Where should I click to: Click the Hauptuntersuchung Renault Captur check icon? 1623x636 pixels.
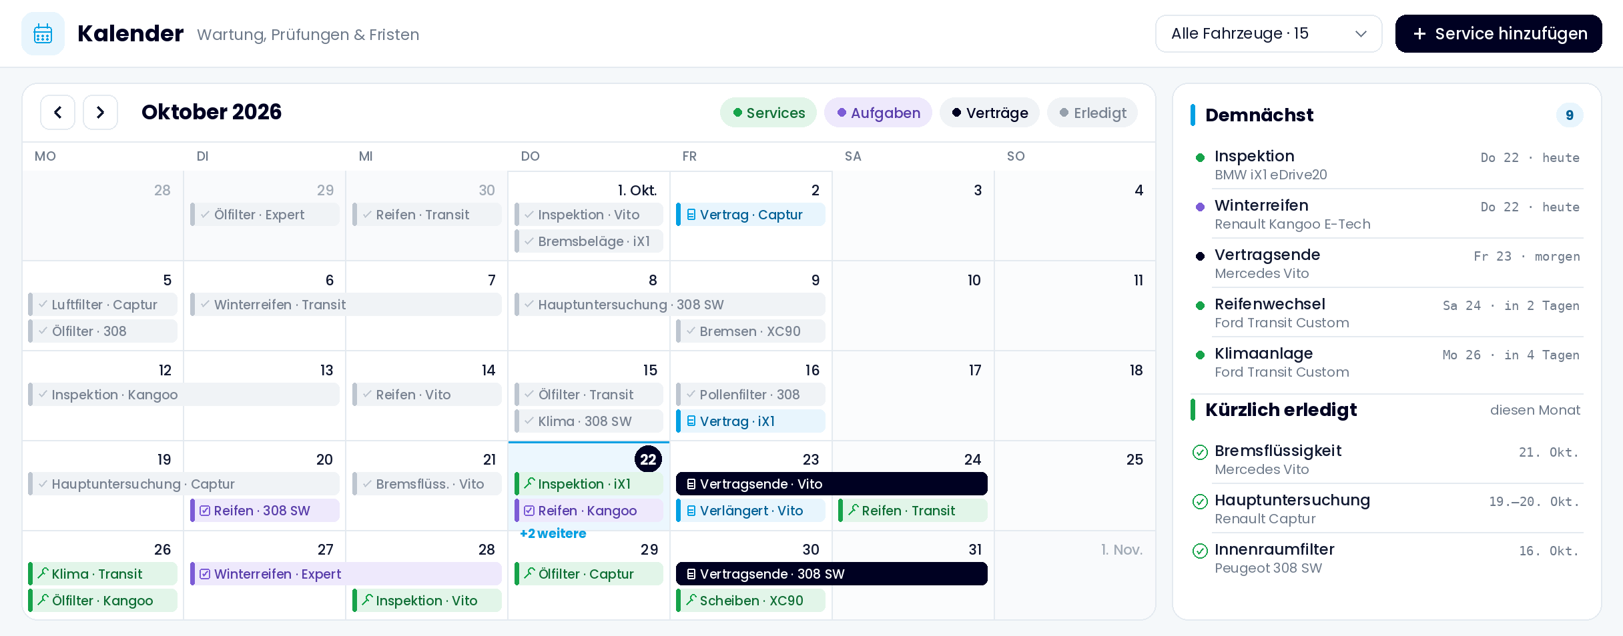click(x=1200, y=501)
